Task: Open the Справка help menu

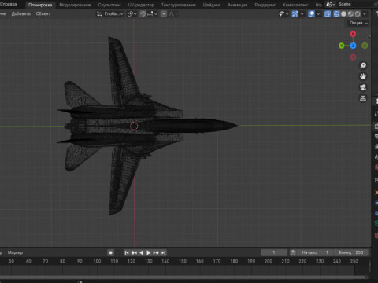Action: [x=8, y=4]
